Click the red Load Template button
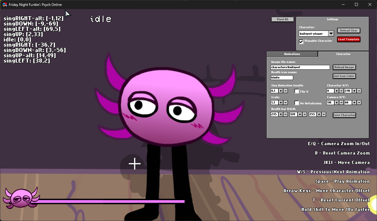Screen dimensions: 377x221 tap(349, 39)
